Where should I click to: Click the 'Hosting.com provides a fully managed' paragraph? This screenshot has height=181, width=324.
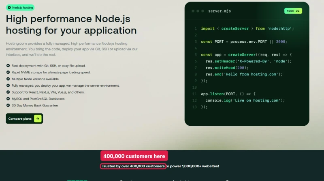(x=72, y=49)
